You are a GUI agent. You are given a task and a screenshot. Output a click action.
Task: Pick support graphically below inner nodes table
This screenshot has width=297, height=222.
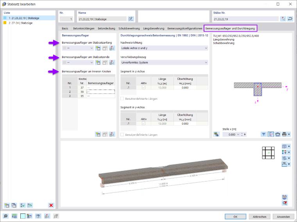click(x=112, y=134)
